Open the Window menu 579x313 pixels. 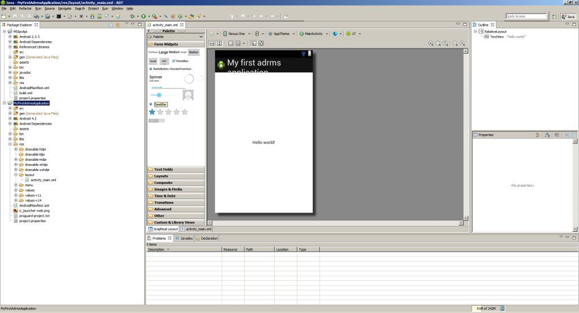click(x=118, y=8)
